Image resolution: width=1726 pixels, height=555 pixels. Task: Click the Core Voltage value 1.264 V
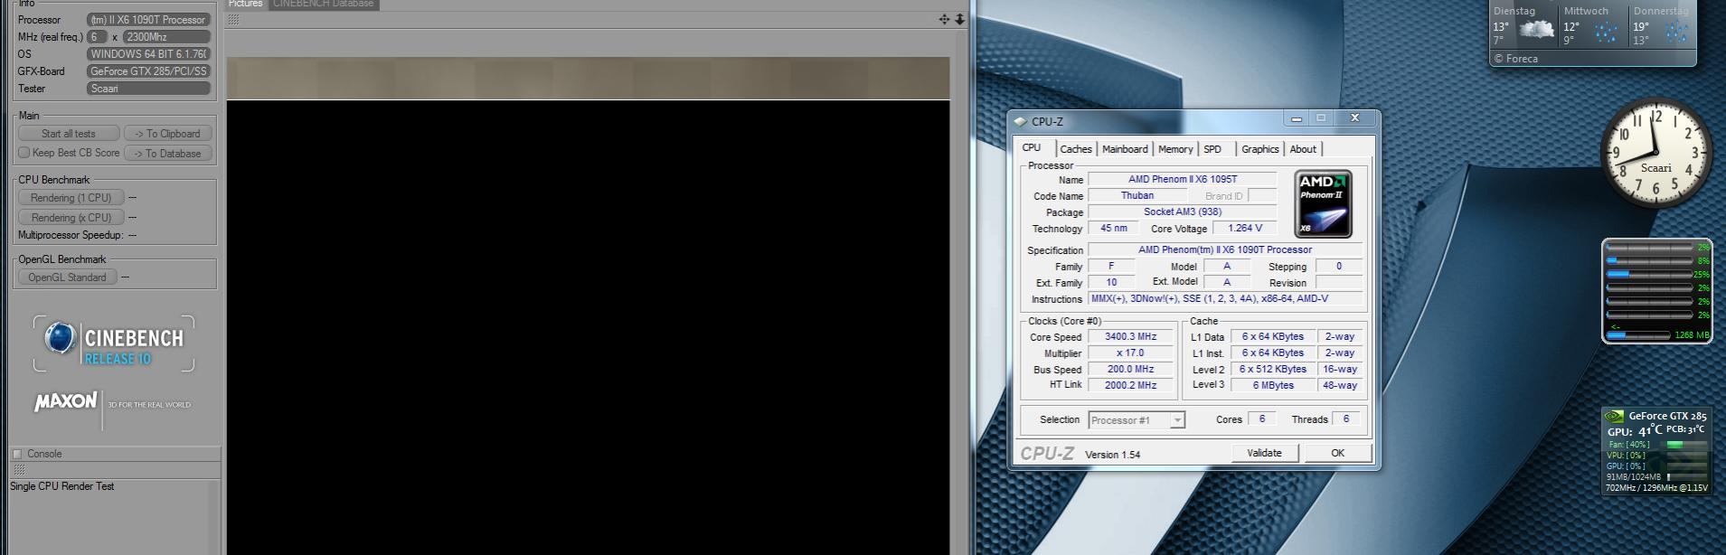coord(1245,228)
